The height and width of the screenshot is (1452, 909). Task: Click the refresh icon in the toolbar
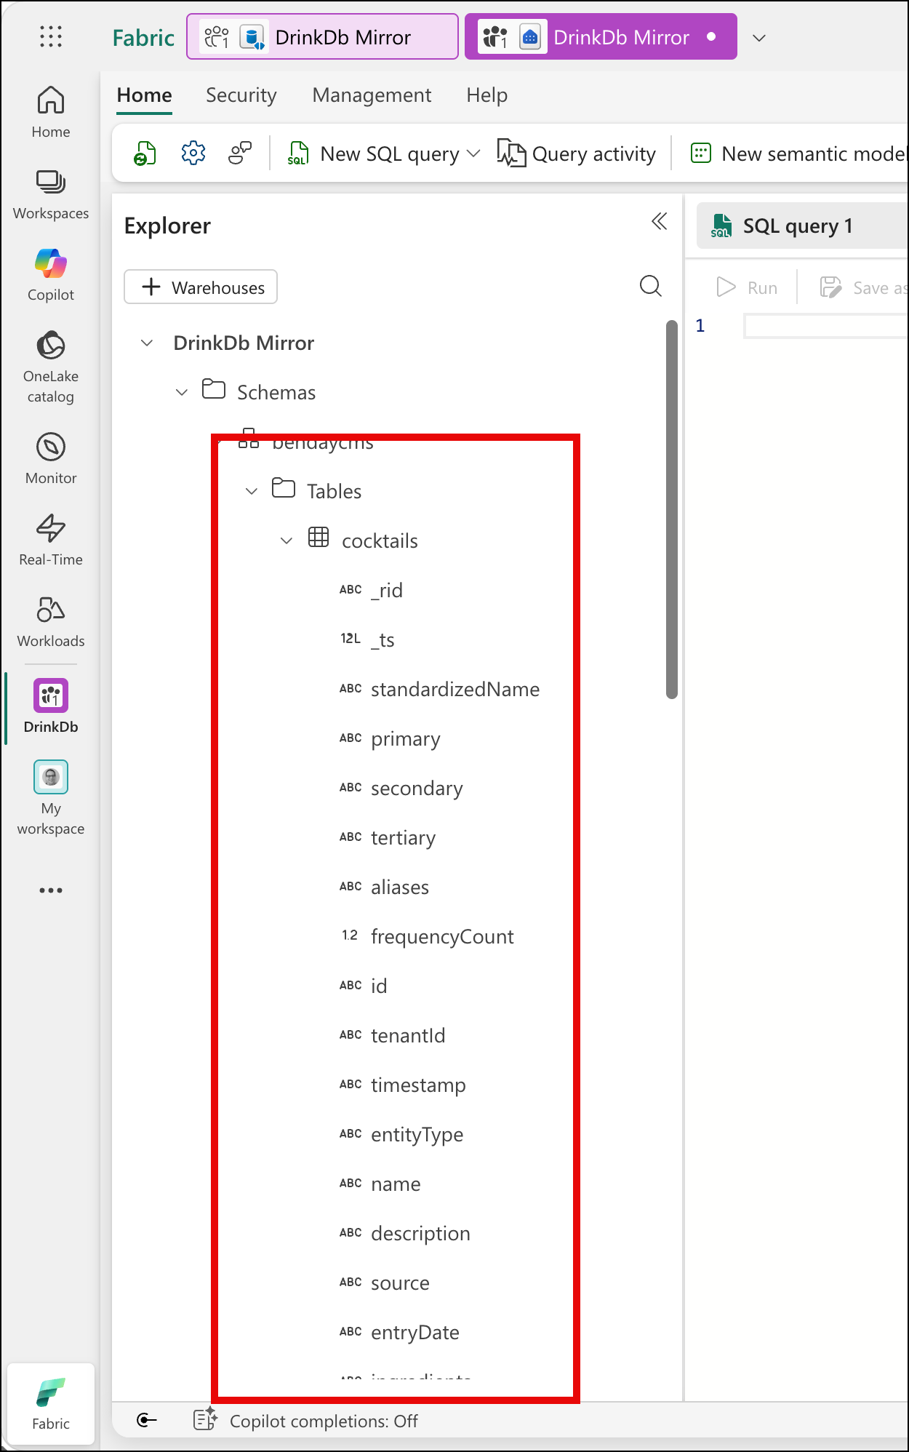[145, 153]
